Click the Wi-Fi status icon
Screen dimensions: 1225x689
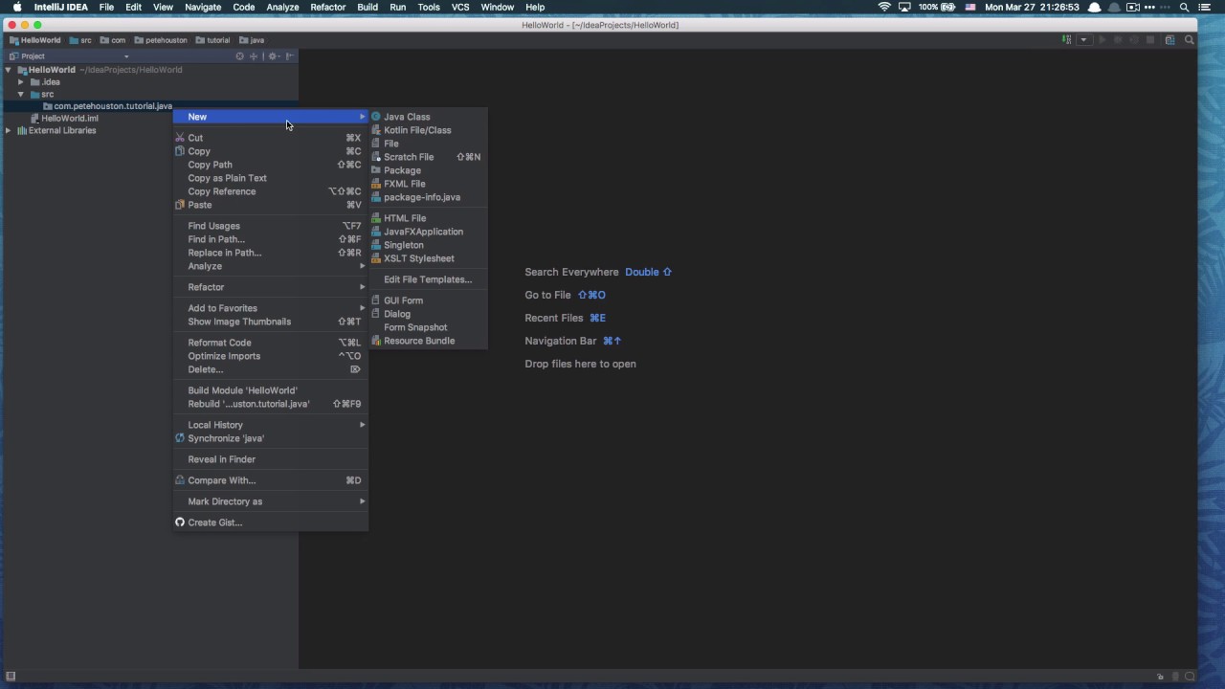click(x=884, y=8)
